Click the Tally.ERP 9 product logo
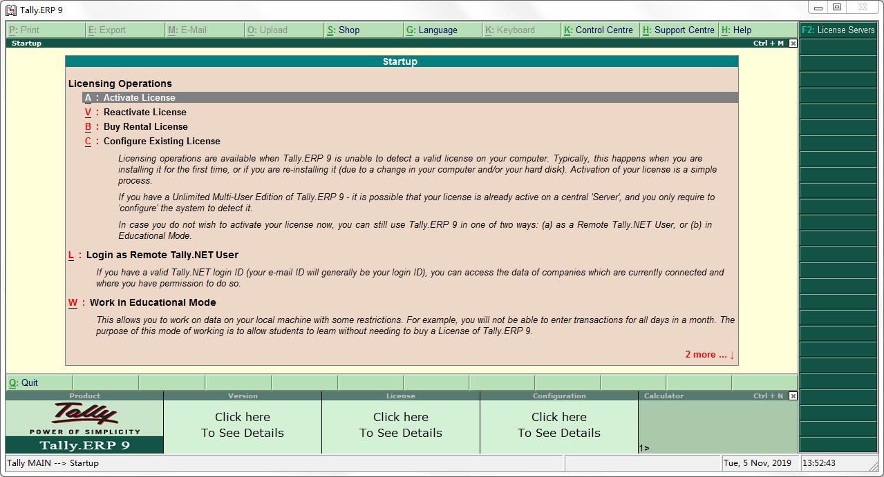 84,426
